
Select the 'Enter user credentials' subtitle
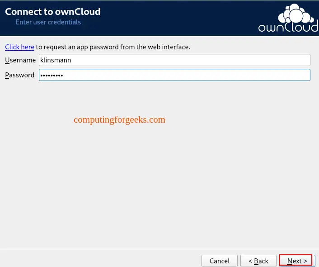[48, 22]
